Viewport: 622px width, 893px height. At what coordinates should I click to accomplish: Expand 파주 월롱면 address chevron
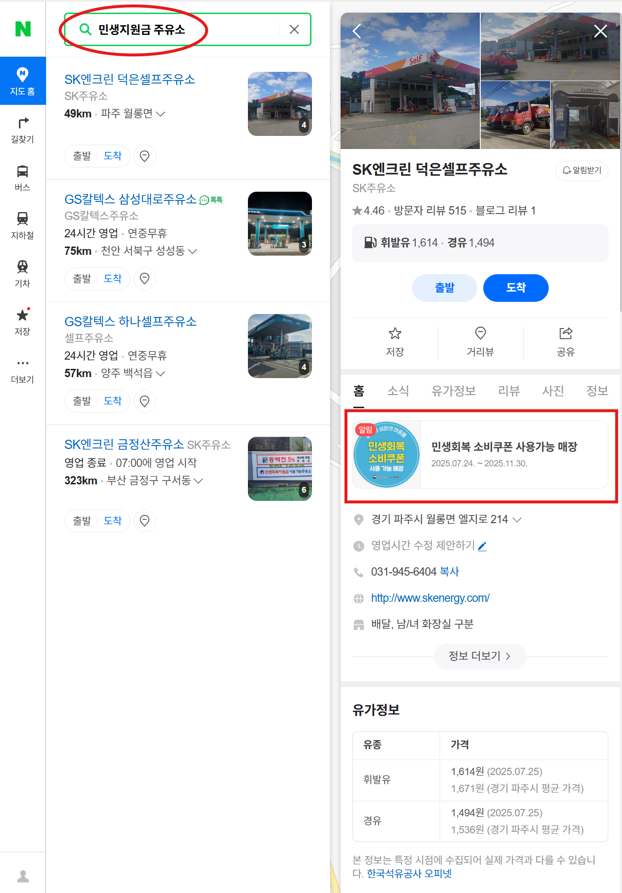[161, 114]
